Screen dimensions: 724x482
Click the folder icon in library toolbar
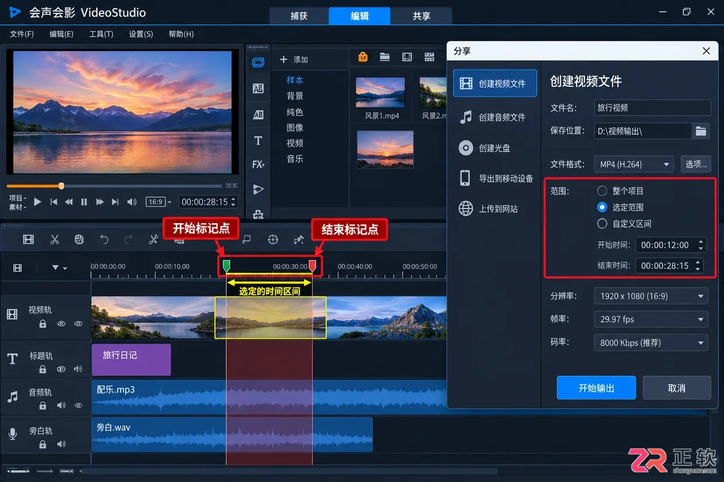pos(384,57)
